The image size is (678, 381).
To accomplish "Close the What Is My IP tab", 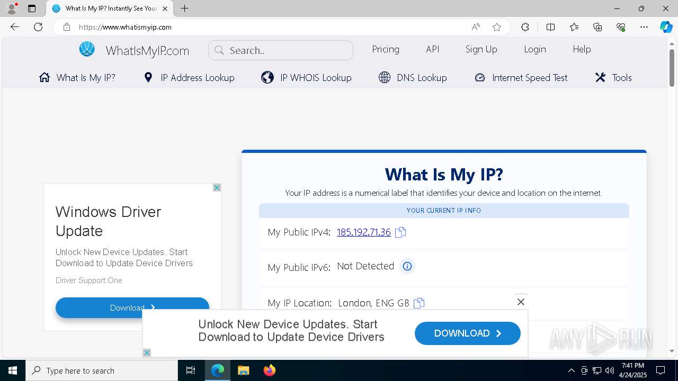I will 165,8.
